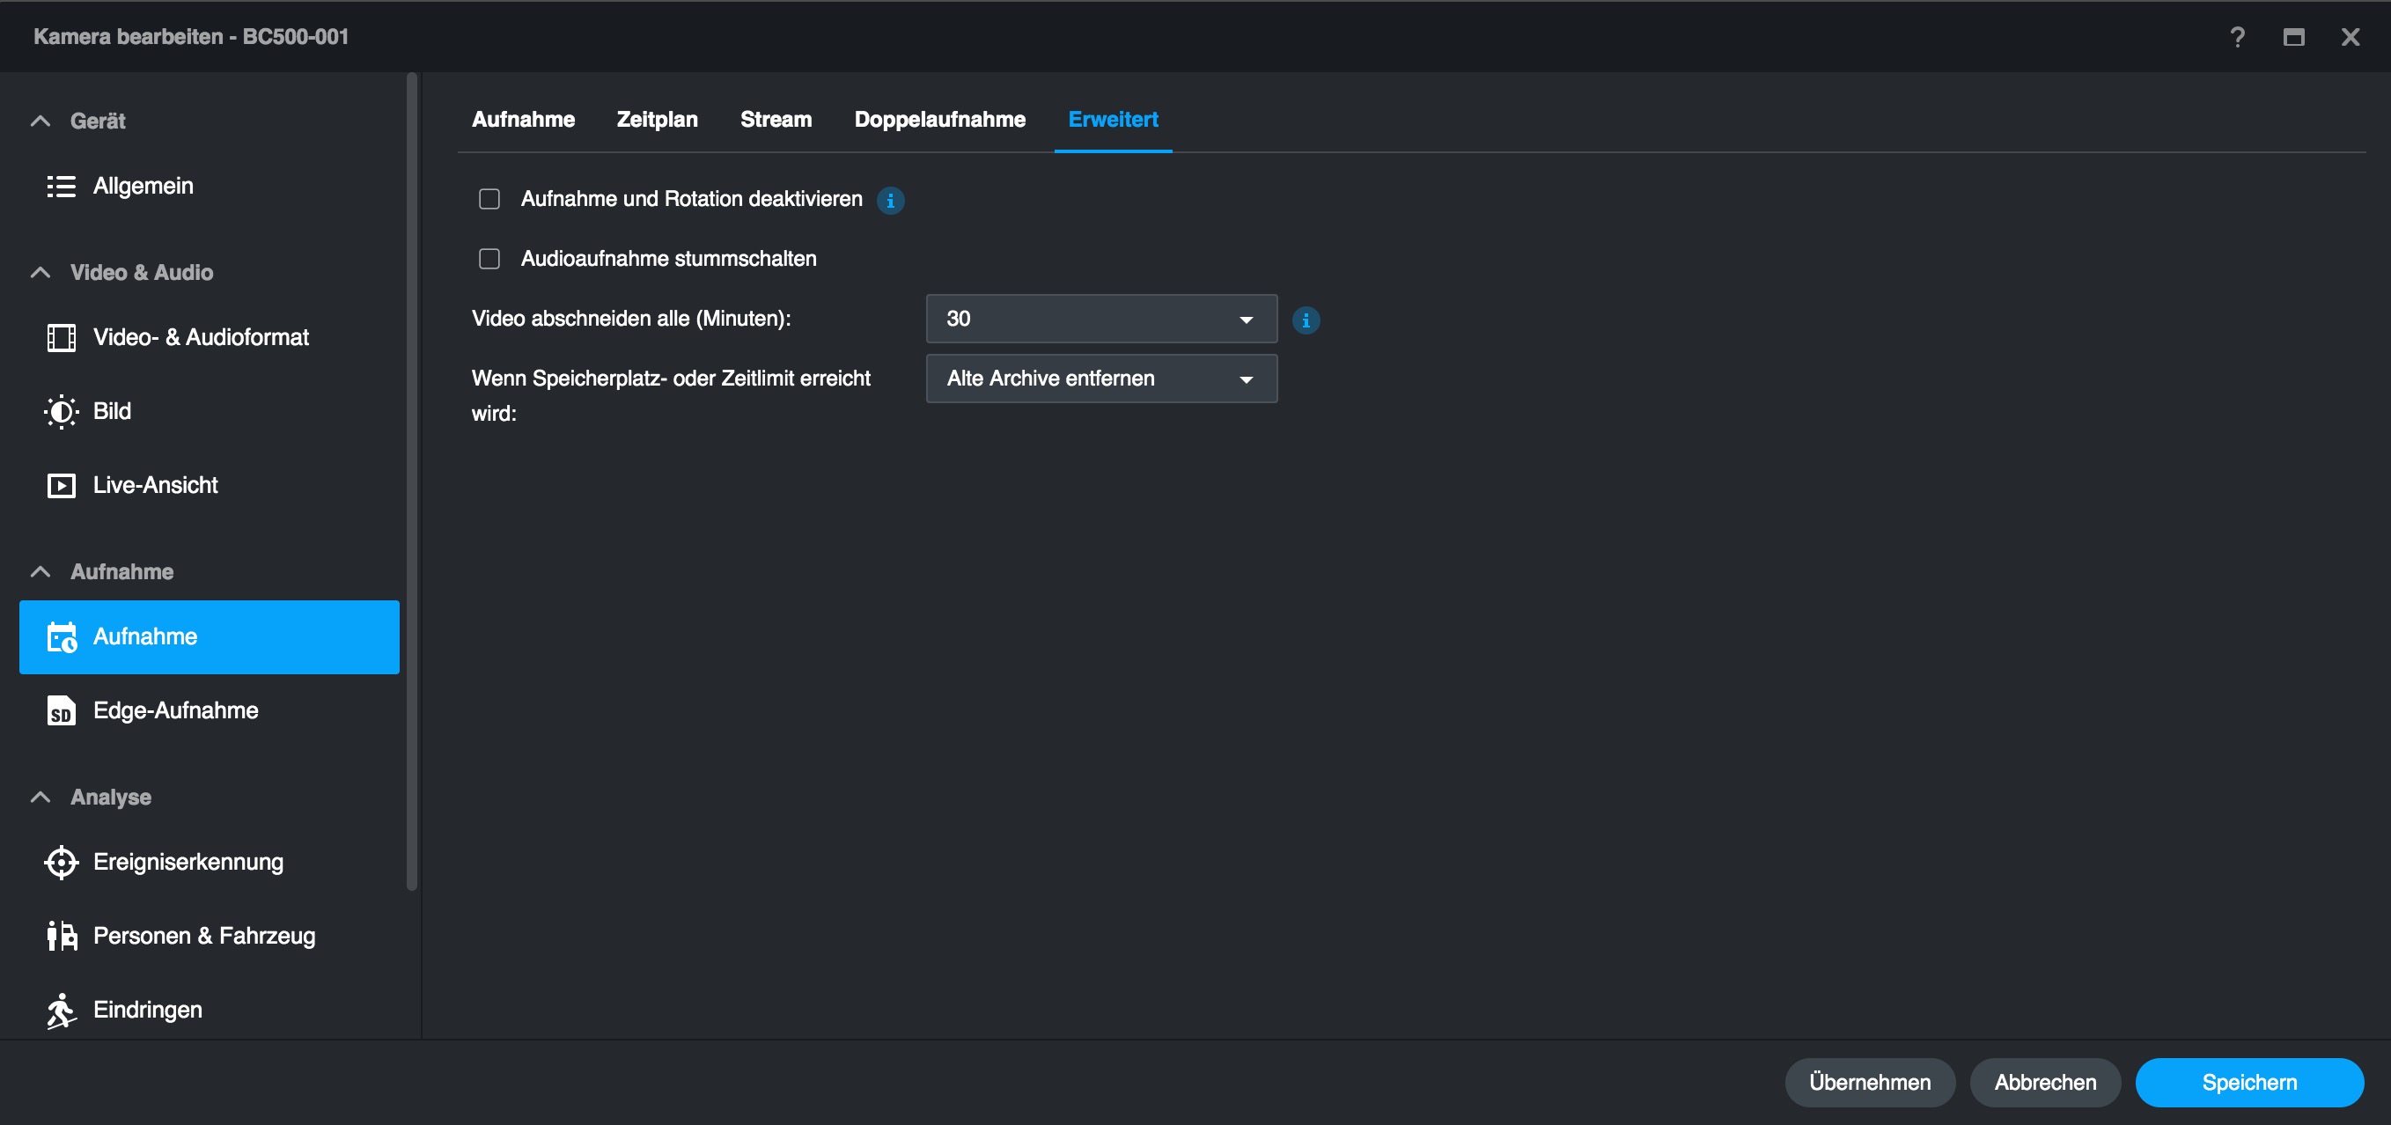Select the Bild brightness icon
2391x1125 pixels.
pyautogui.click(x=62, y=411)
